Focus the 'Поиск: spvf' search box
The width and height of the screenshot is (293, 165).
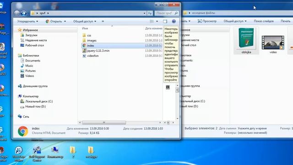click(x=166, y=13)
